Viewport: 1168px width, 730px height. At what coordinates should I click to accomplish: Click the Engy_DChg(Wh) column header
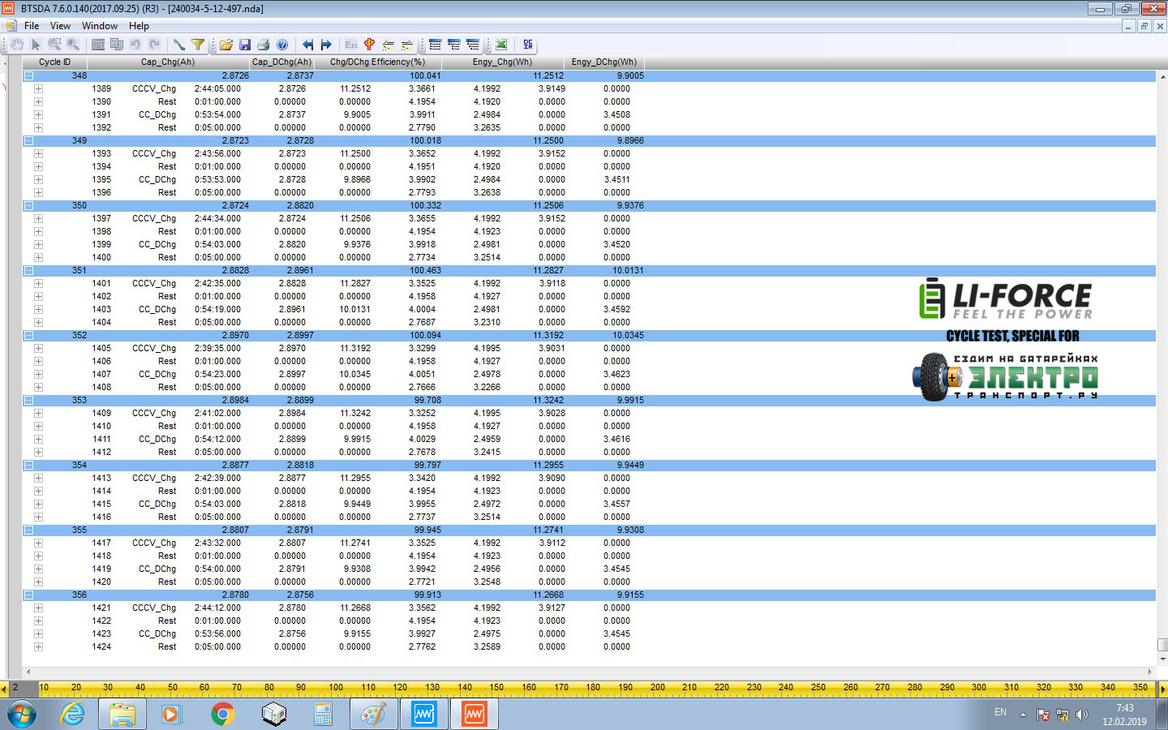[604, 62]
